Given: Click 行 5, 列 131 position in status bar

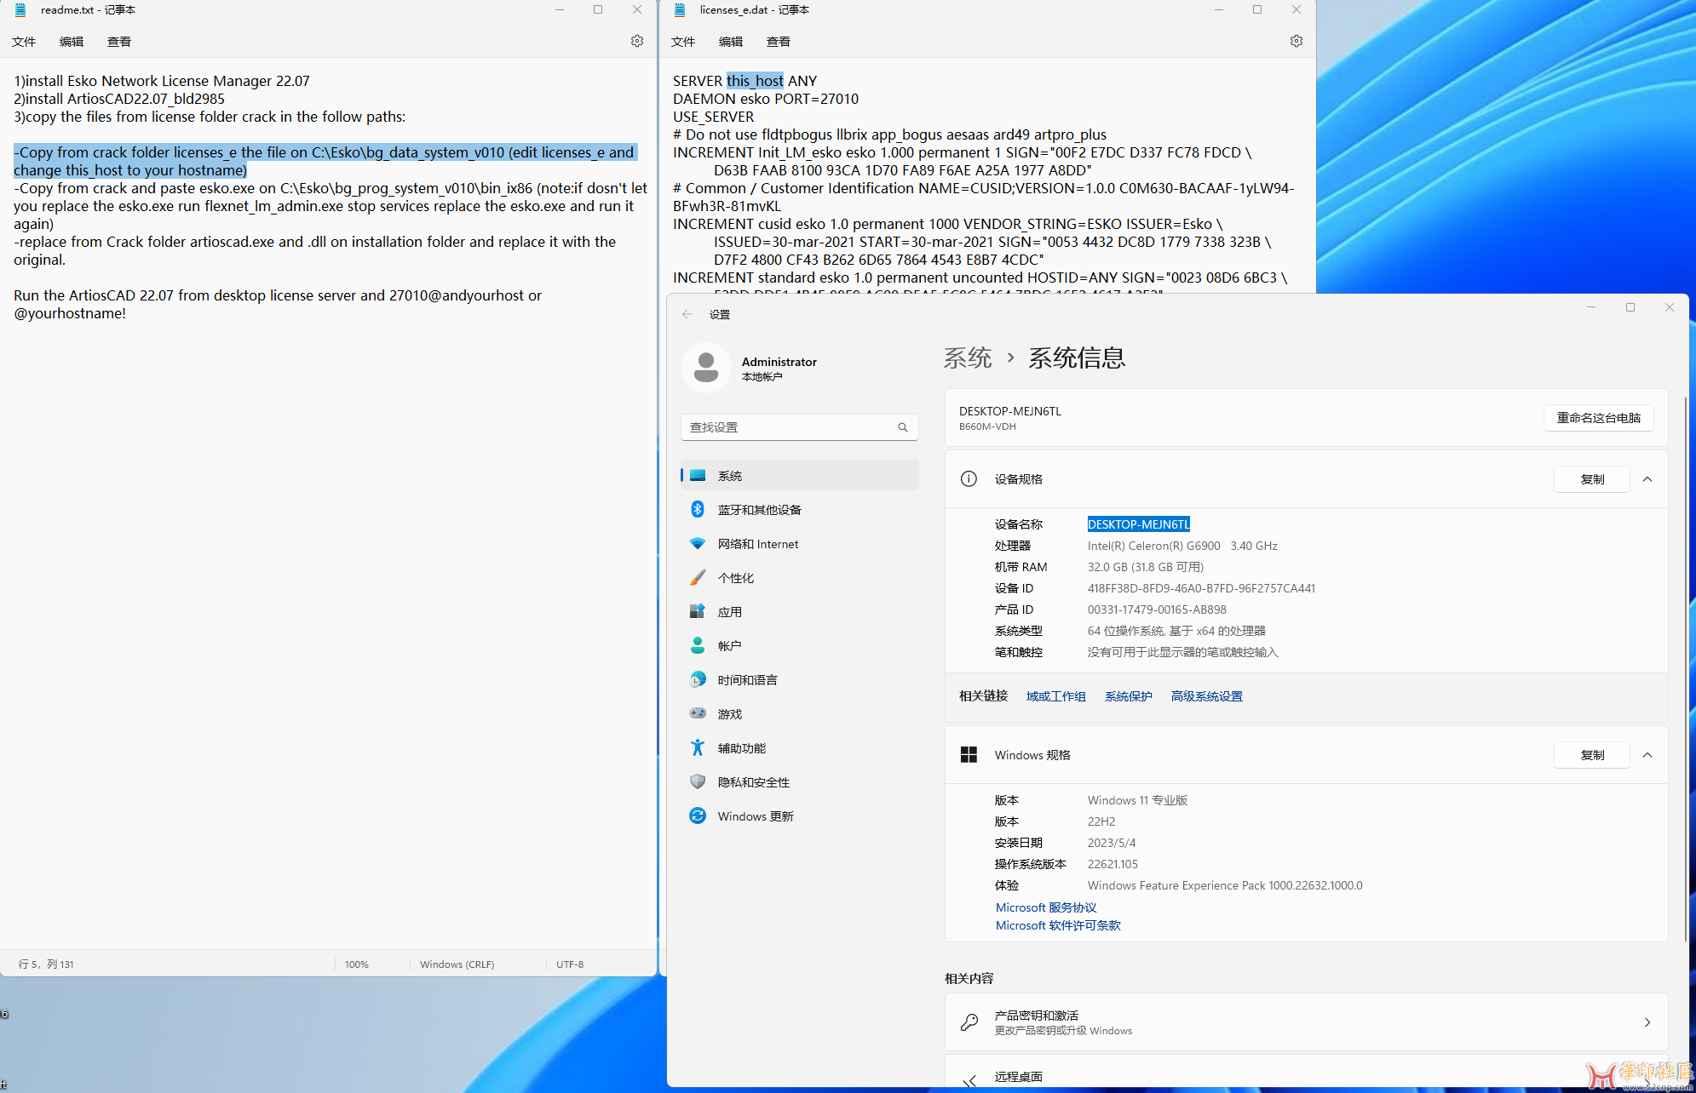Looking at the screenshot, I should click(x=46, y=964).
